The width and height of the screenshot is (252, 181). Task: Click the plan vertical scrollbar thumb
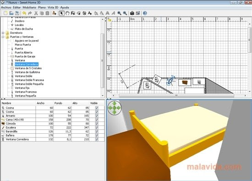pyautogui.click(x=250, y=40)
